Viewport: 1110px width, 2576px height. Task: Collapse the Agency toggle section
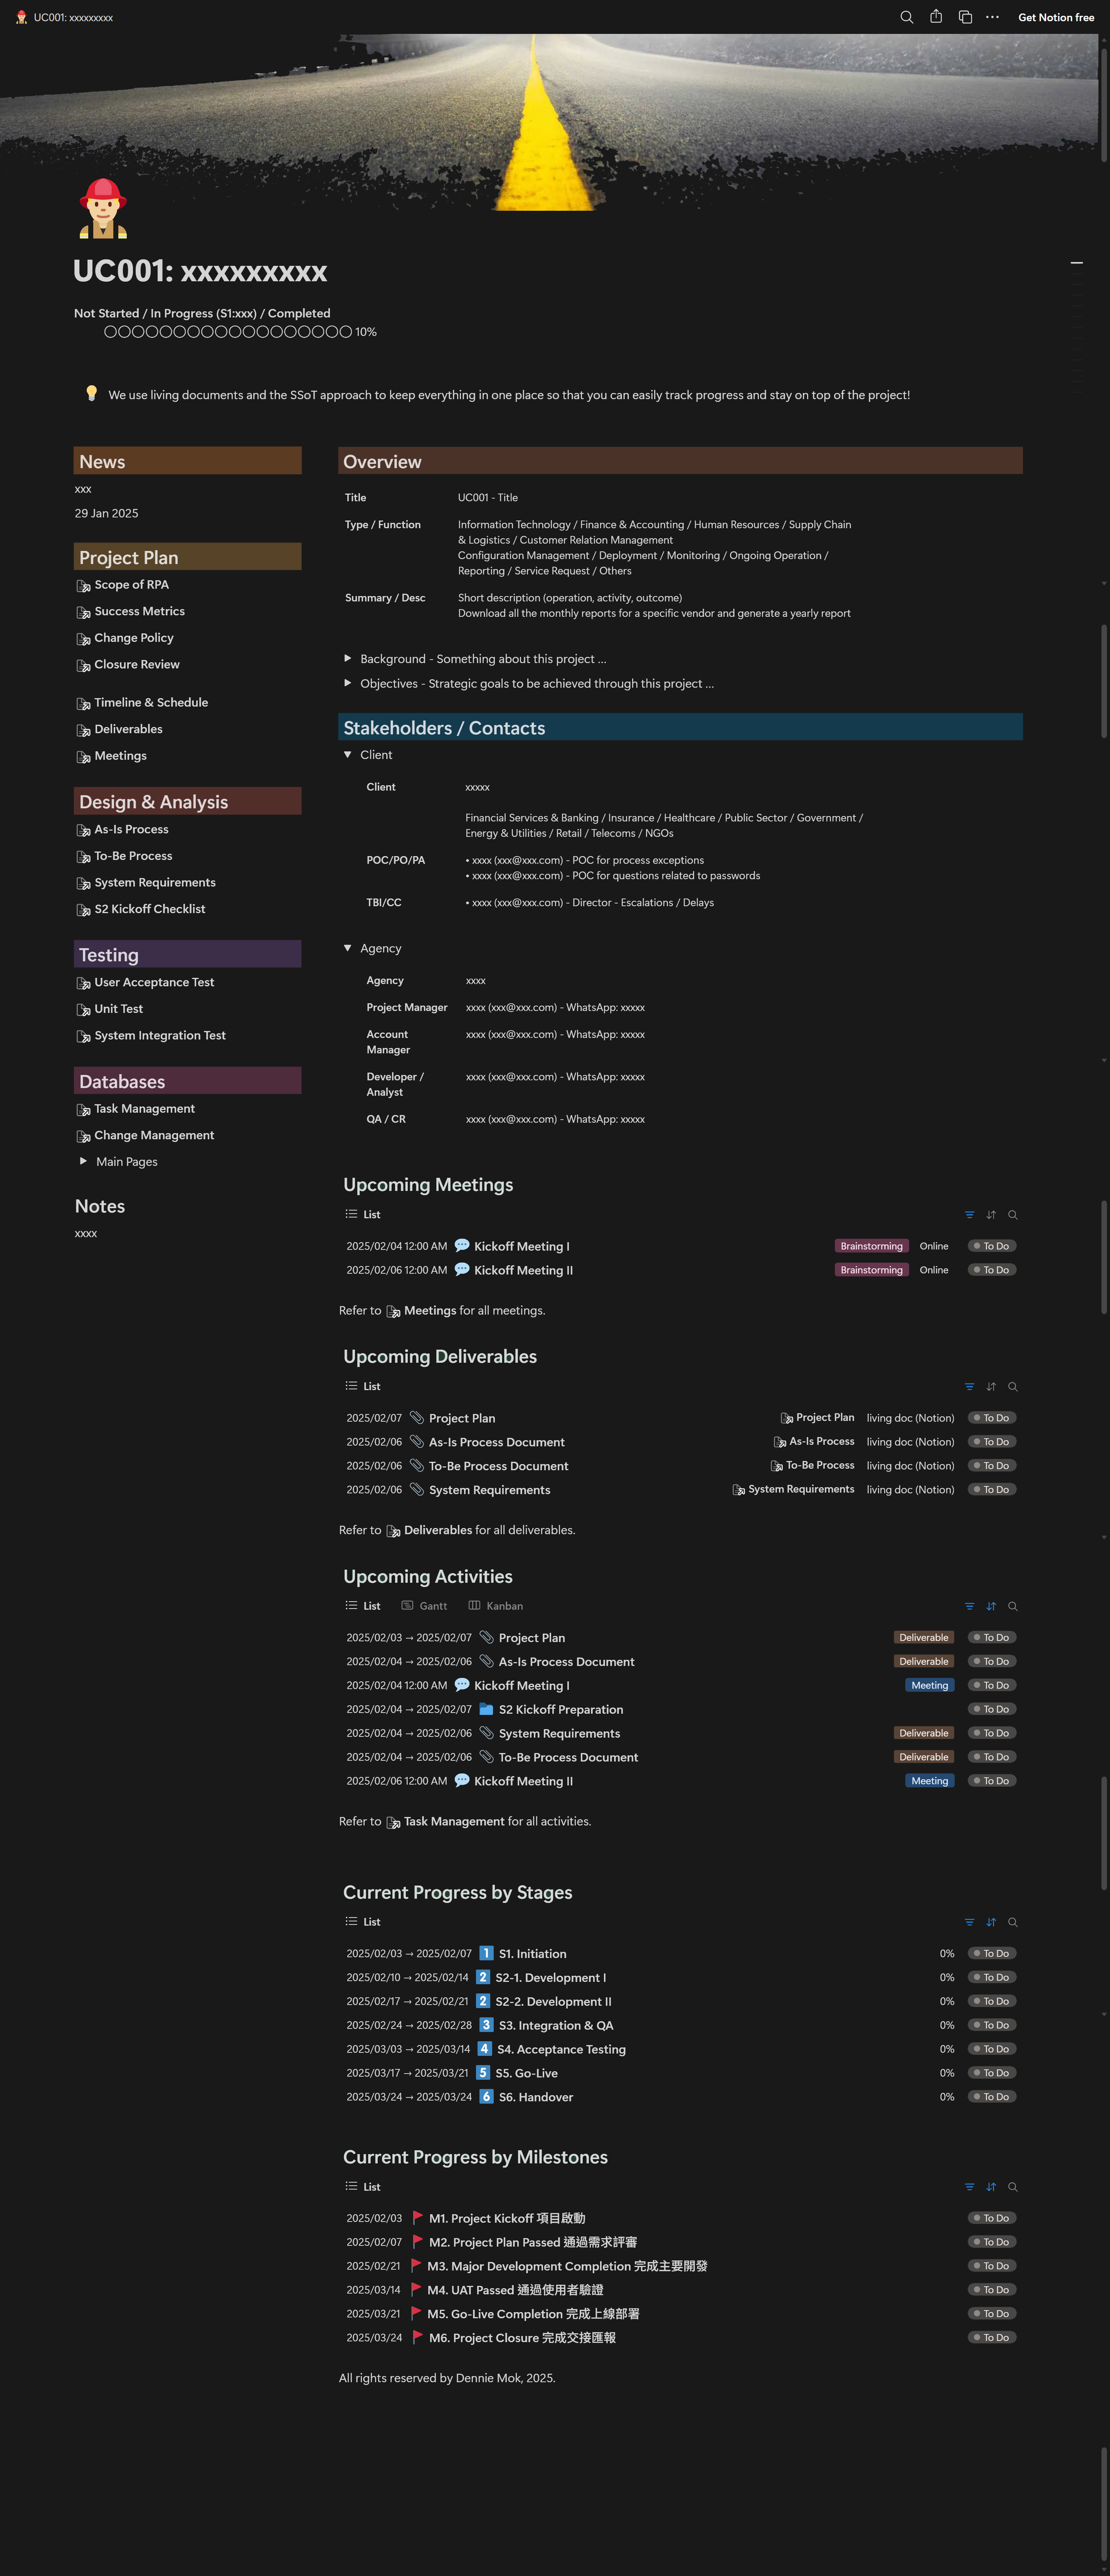(x=348, y=948)
